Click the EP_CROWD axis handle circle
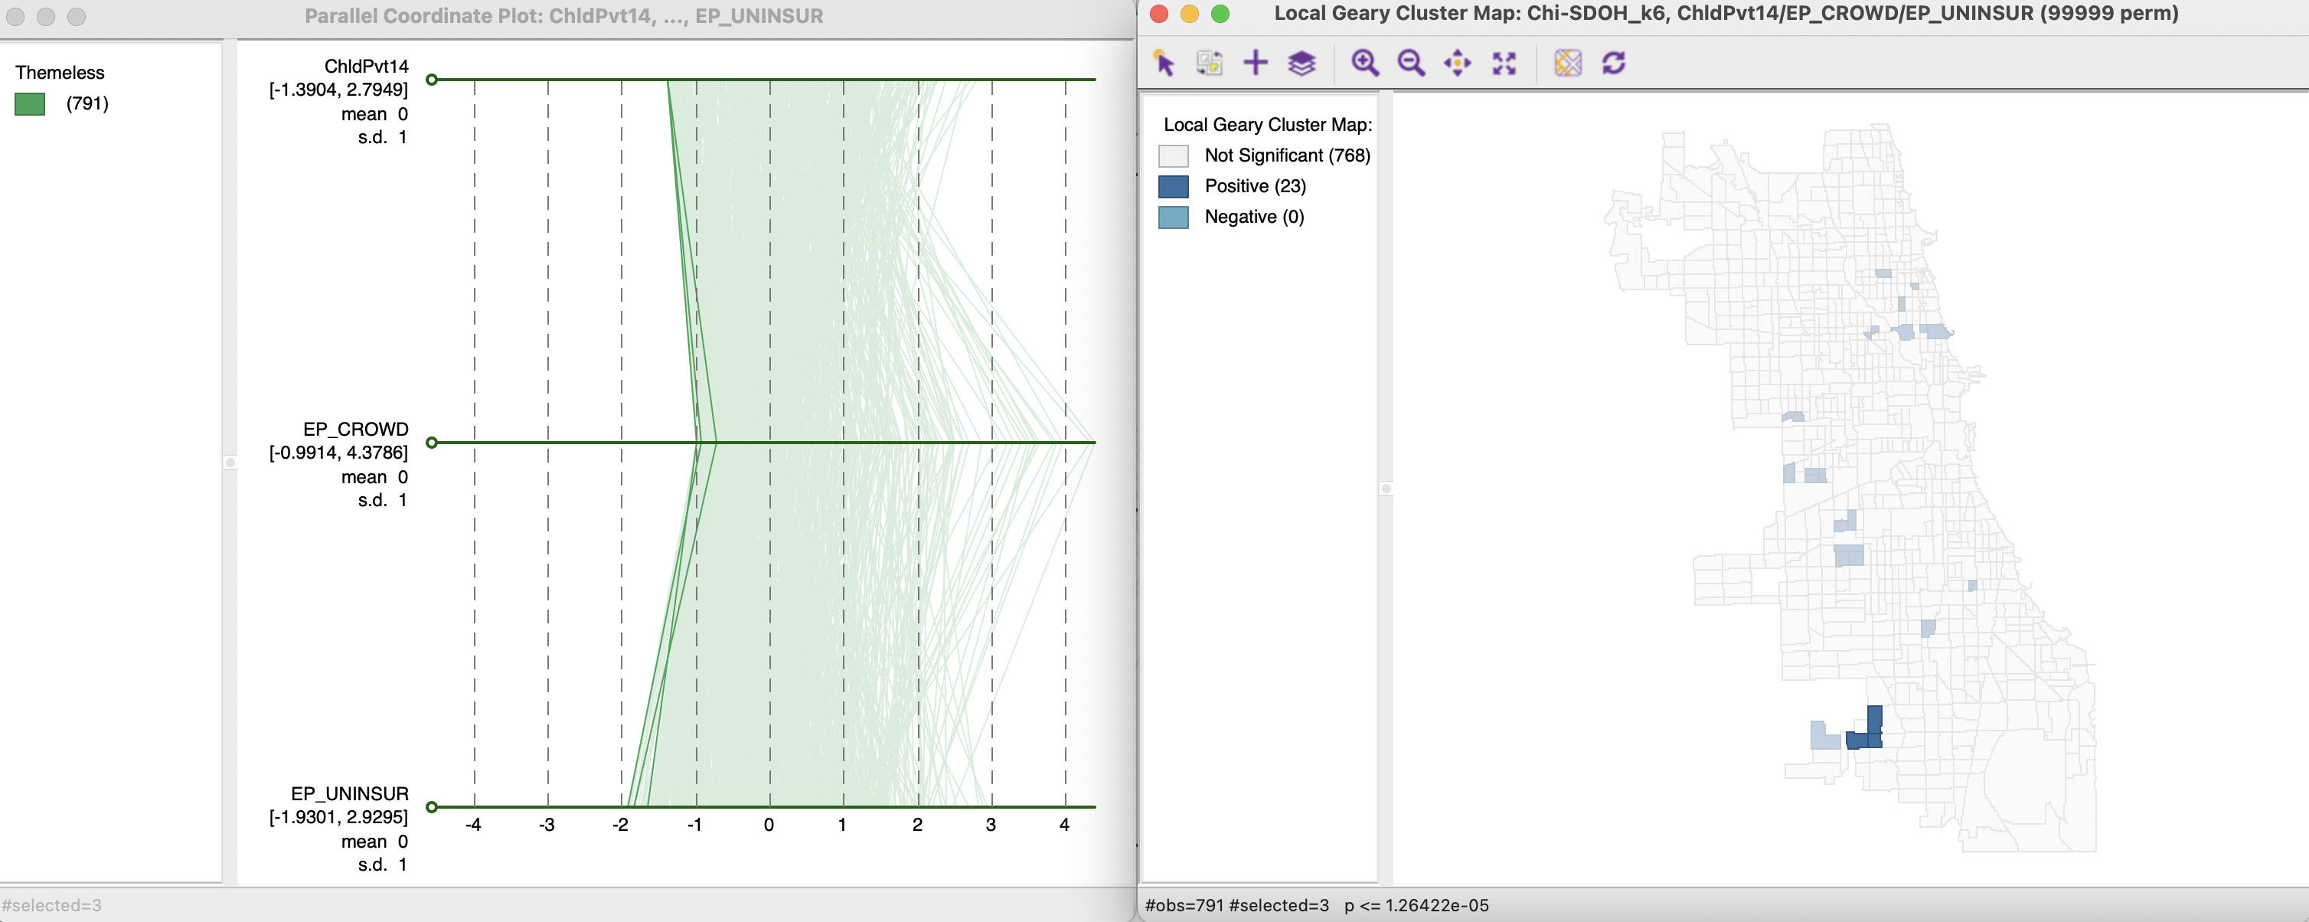2309x922 pixels. tap(432, 442)
